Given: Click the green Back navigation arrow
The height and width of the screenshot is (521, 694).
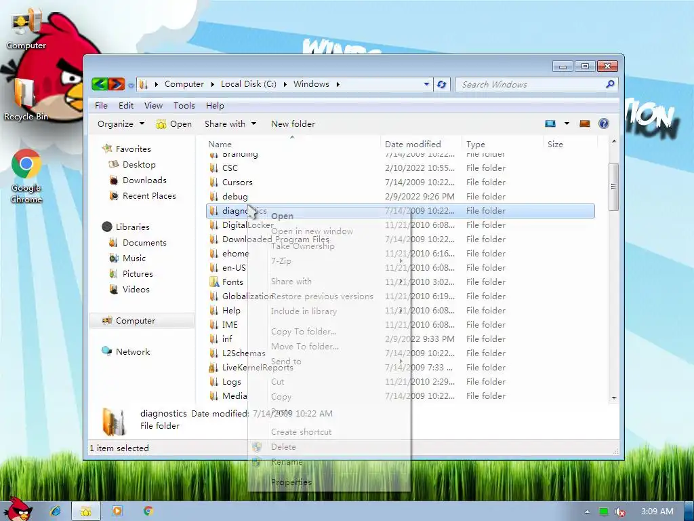Looking at the screenshot, I should [100, 83].
